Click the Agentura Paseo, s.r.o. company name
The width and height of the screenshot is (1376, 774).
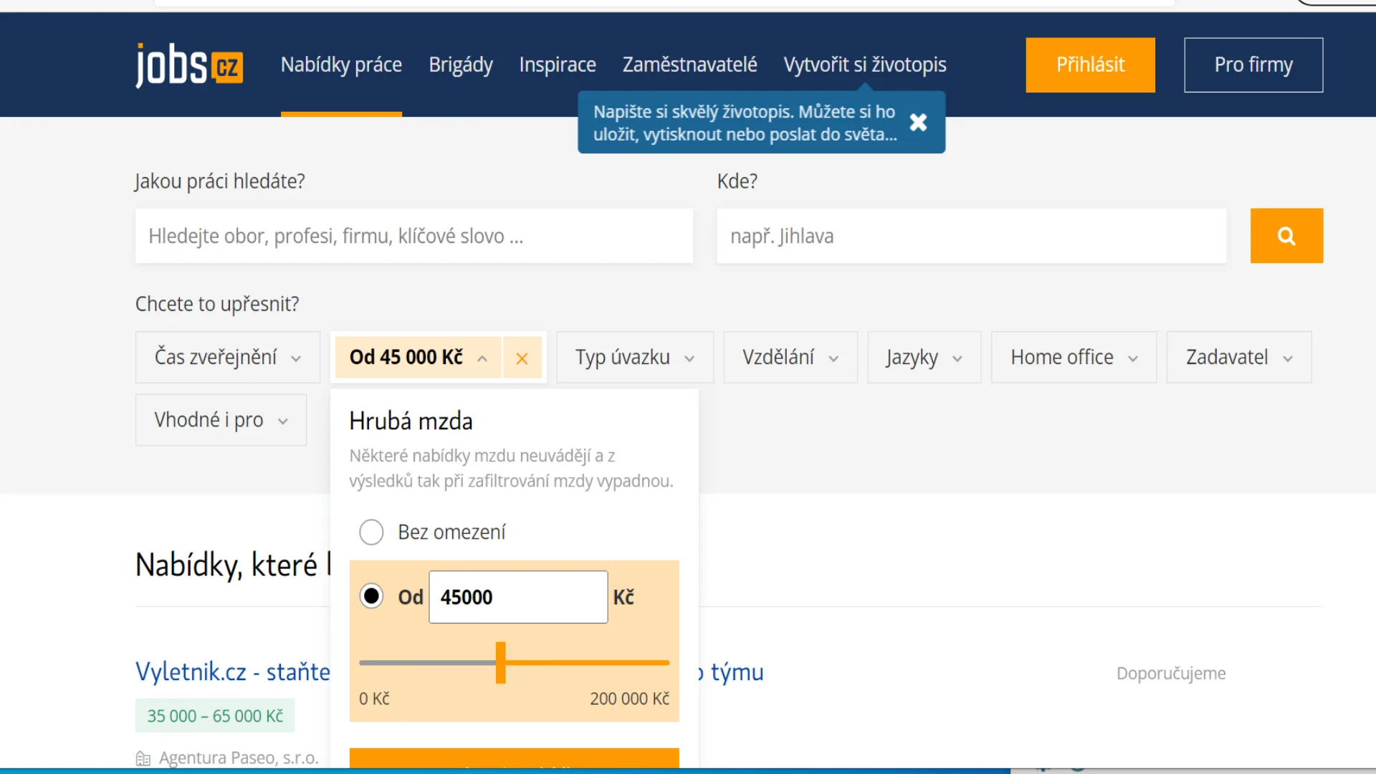tap(239, 758)
